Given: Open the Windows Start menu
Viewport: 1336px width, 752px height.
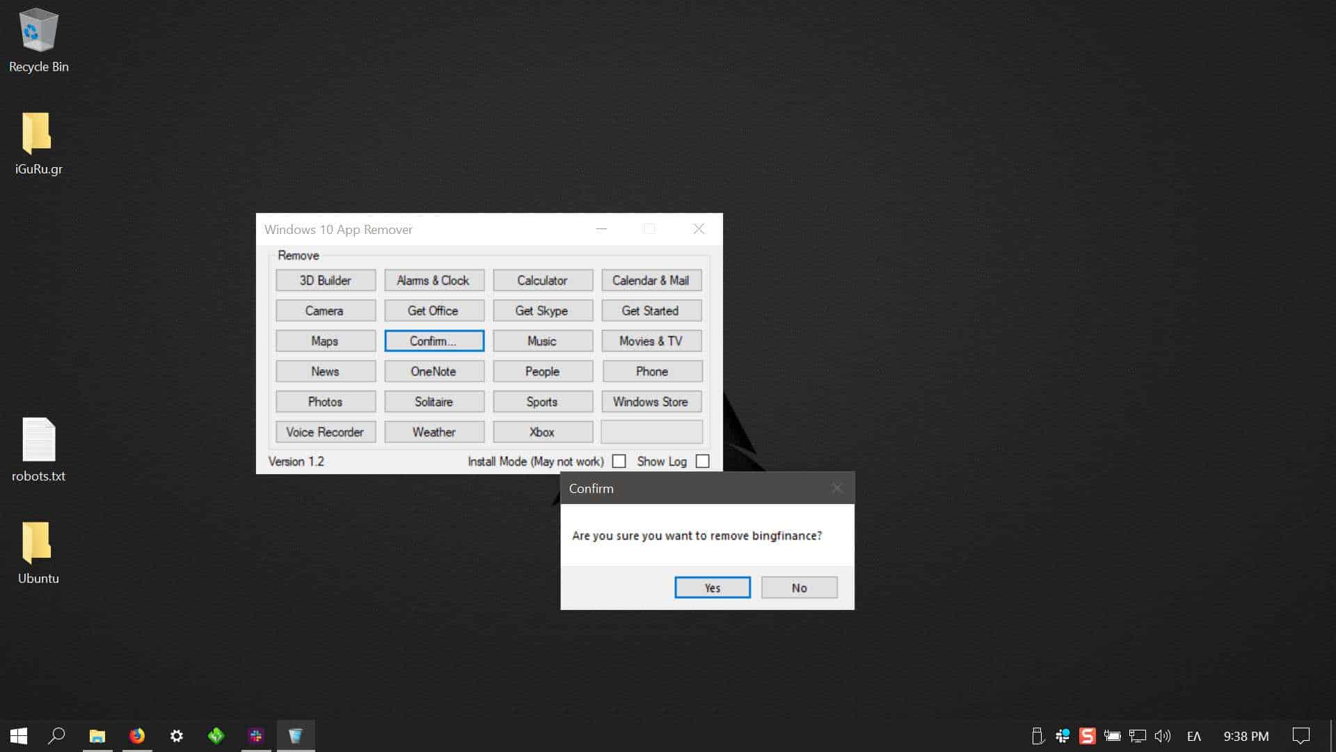Looking at the screenshot, I should [19, 736].
